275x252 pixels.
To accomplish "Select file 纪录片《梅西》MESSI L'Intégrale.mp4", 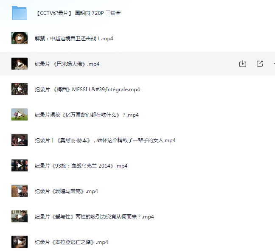I will [x=87, y=90].
